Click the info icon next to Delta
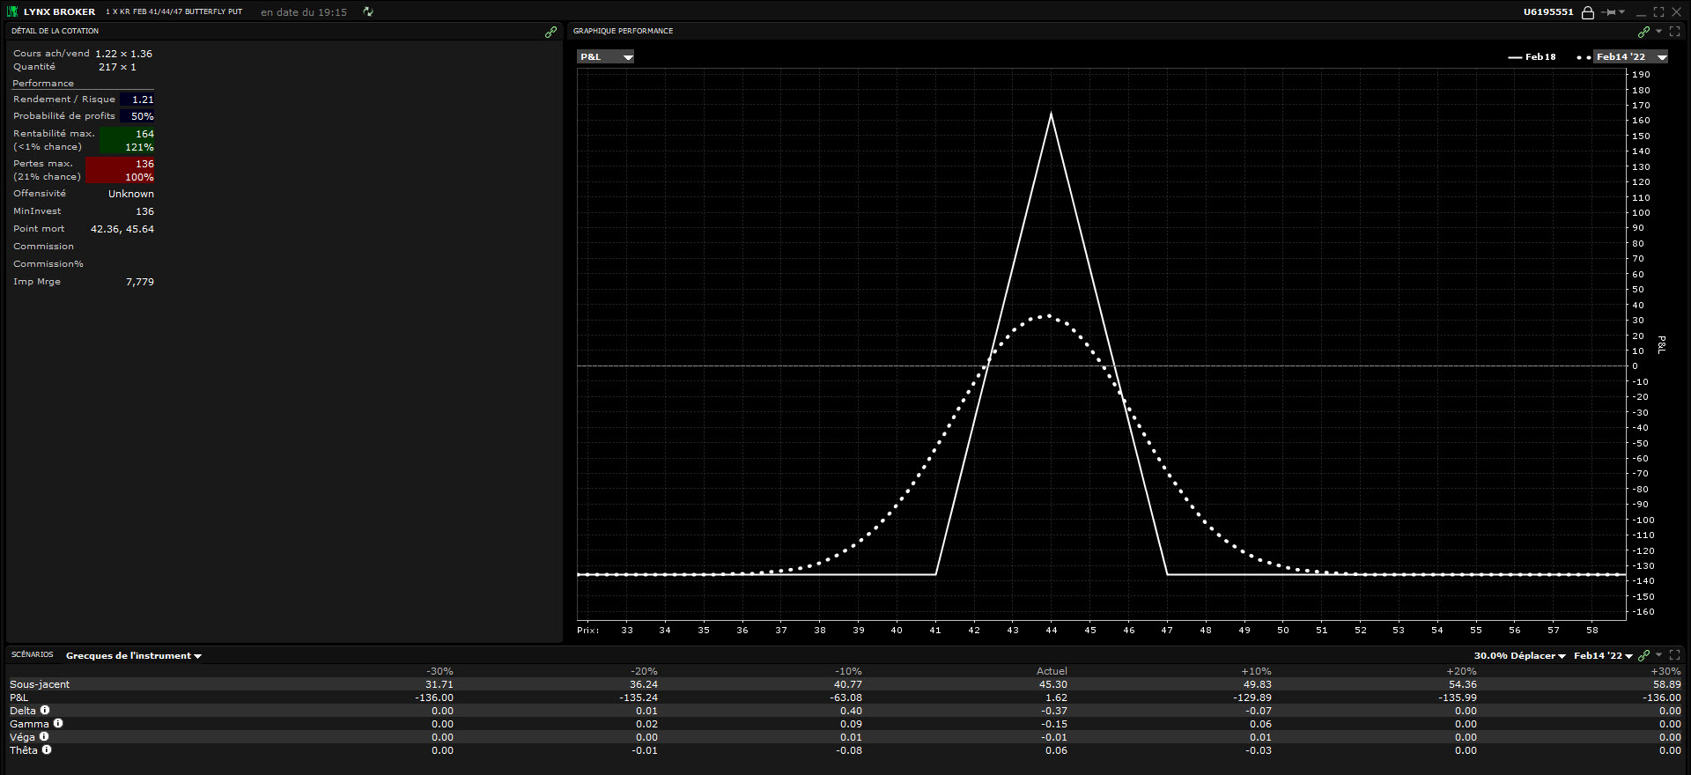1691x775 pixels. (x=45, y=710)
